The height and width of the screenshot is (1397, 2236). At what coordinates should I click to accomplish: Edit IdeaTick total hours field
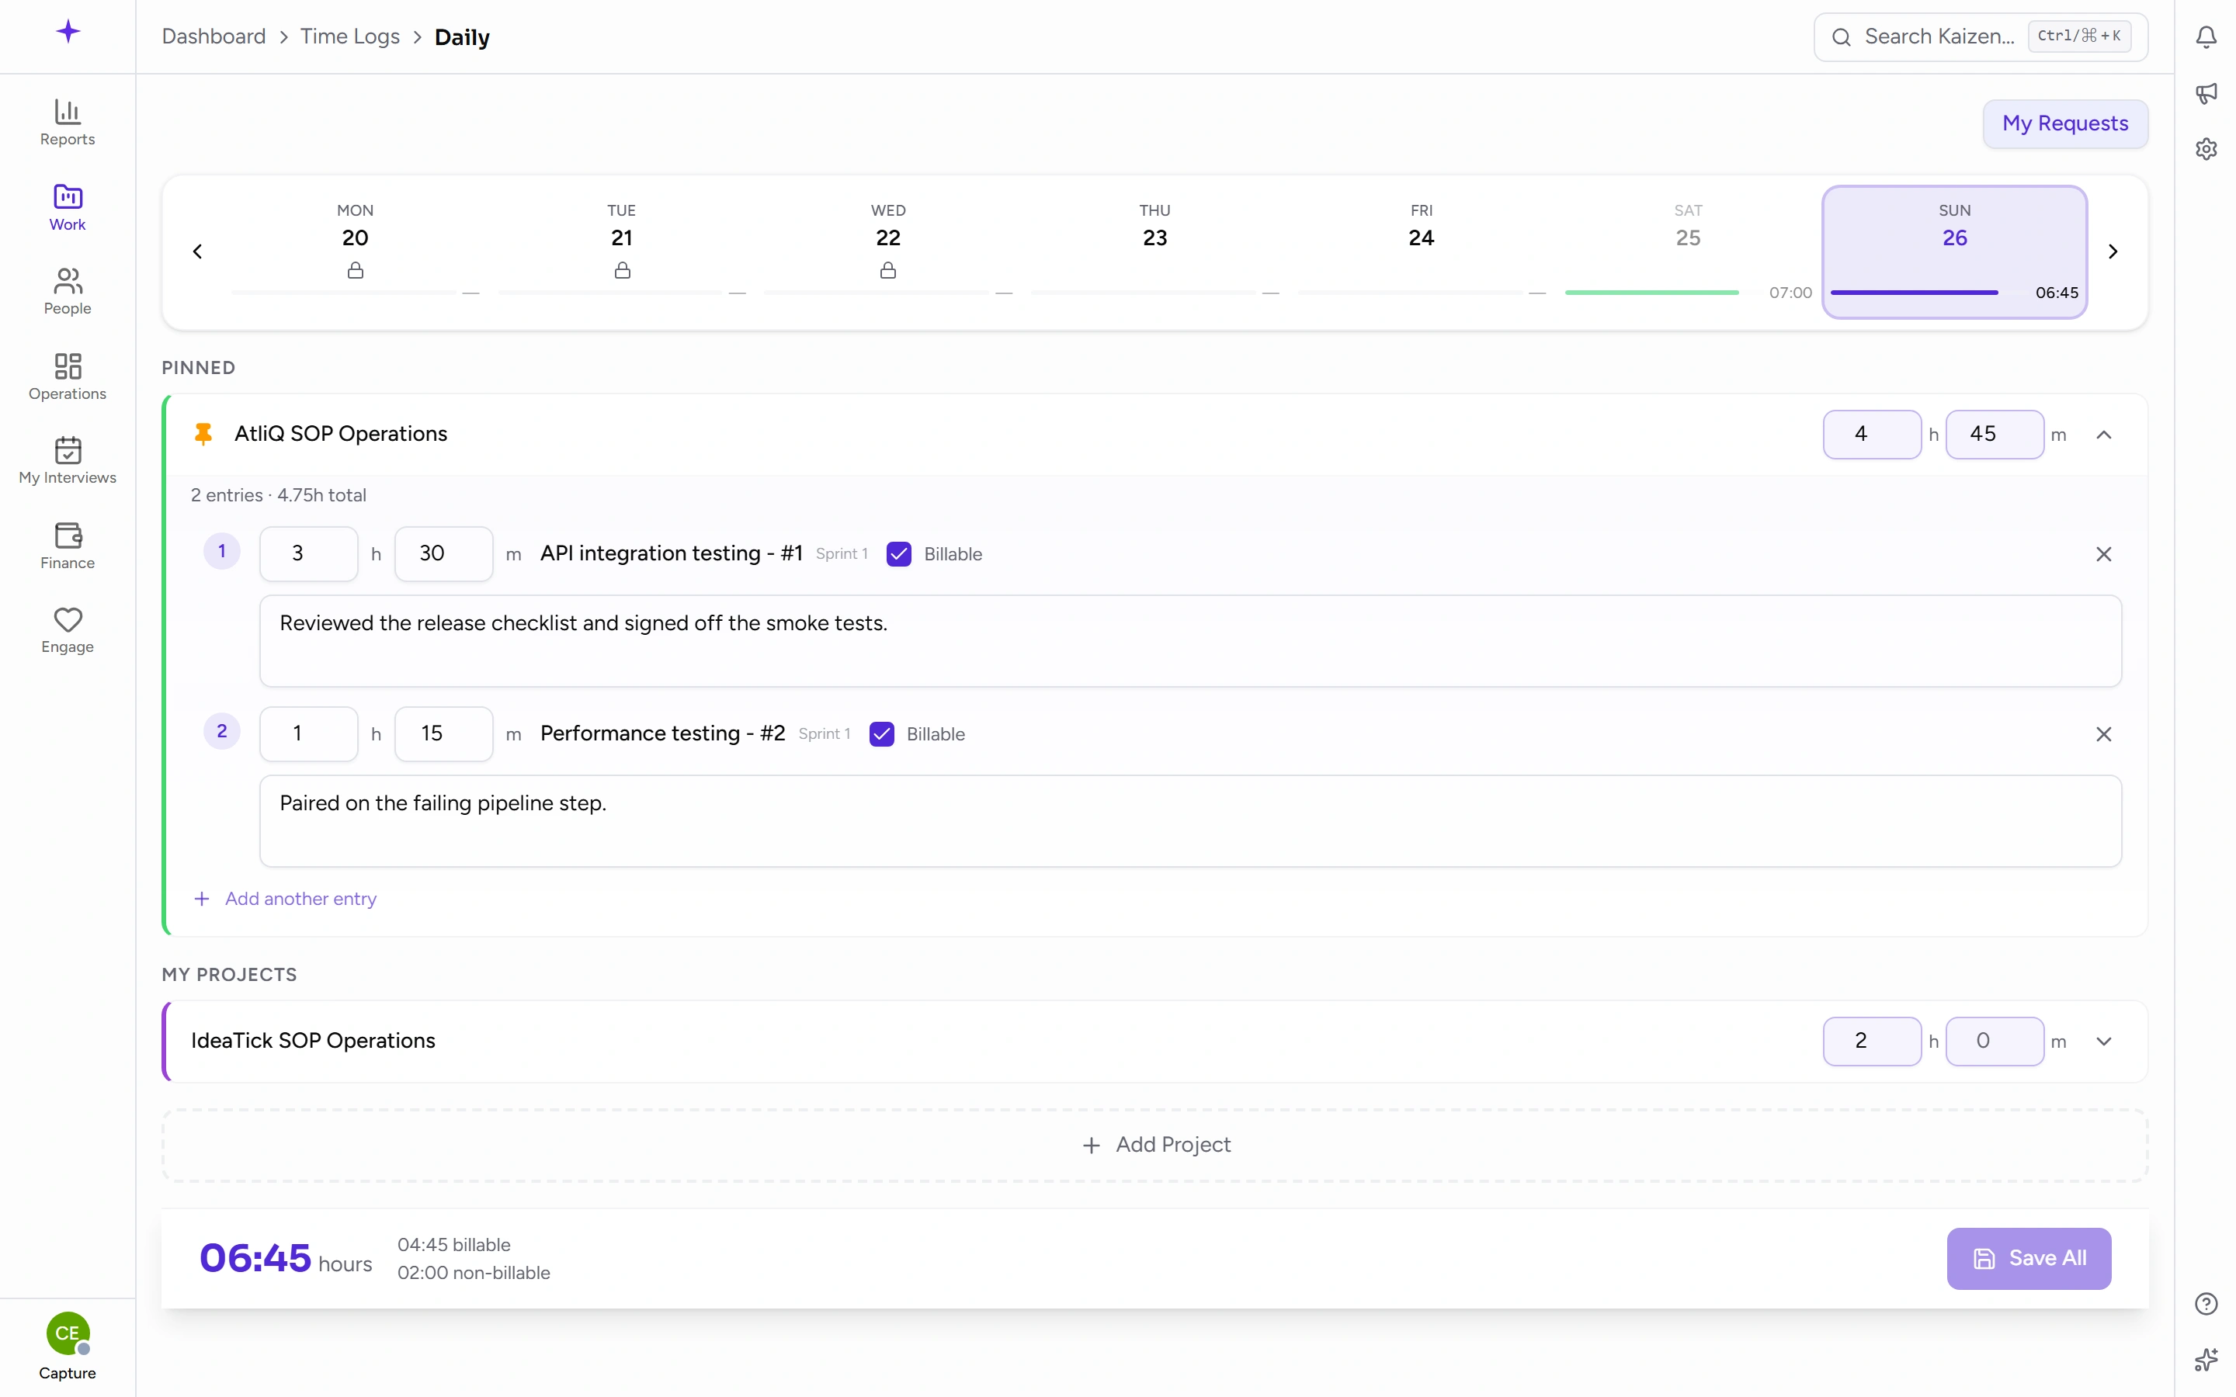(x=1871, y=1042)
